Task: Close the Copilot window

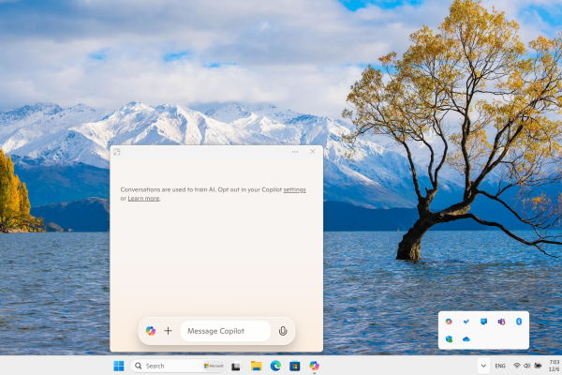Action: (x=313, y=151)
